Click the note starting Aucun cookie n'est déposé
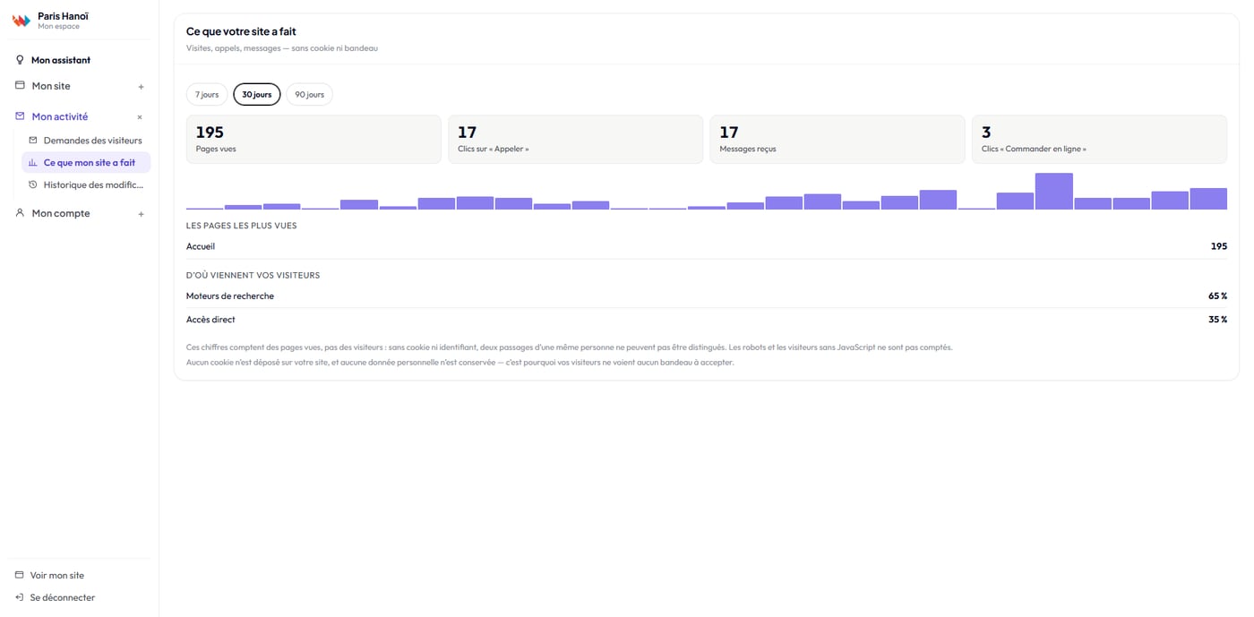 [460, 363]
